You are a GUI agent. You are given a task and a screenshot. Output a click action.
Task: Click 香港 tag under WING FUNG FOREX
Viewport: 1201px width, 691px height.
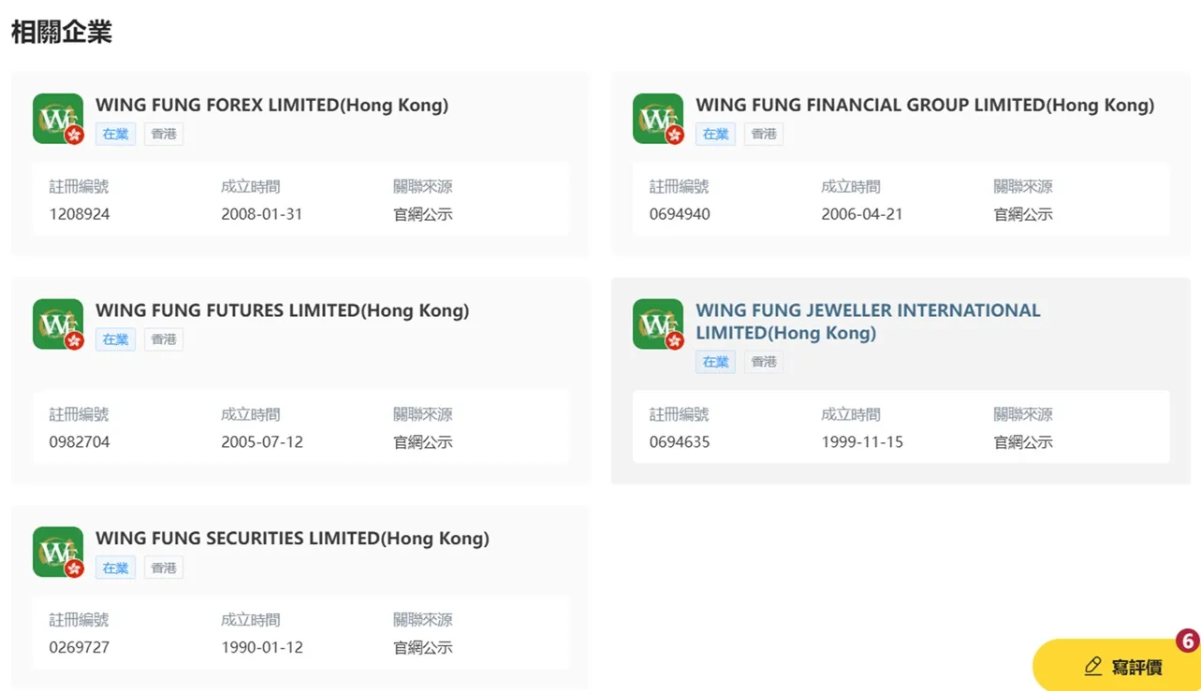pos(164,134)
